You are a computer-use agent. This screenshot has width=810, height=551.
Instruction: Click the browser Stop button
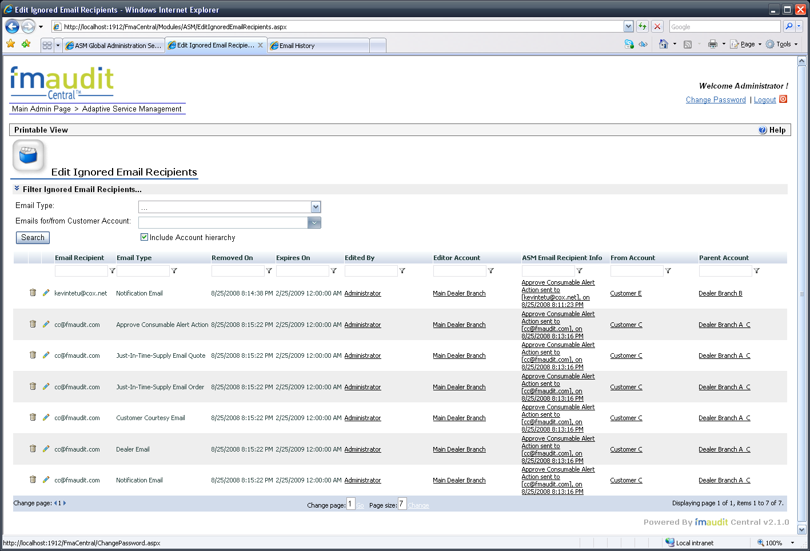pos(657,26)
